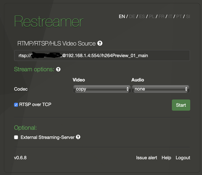Click the Restreamer logo

49,22
